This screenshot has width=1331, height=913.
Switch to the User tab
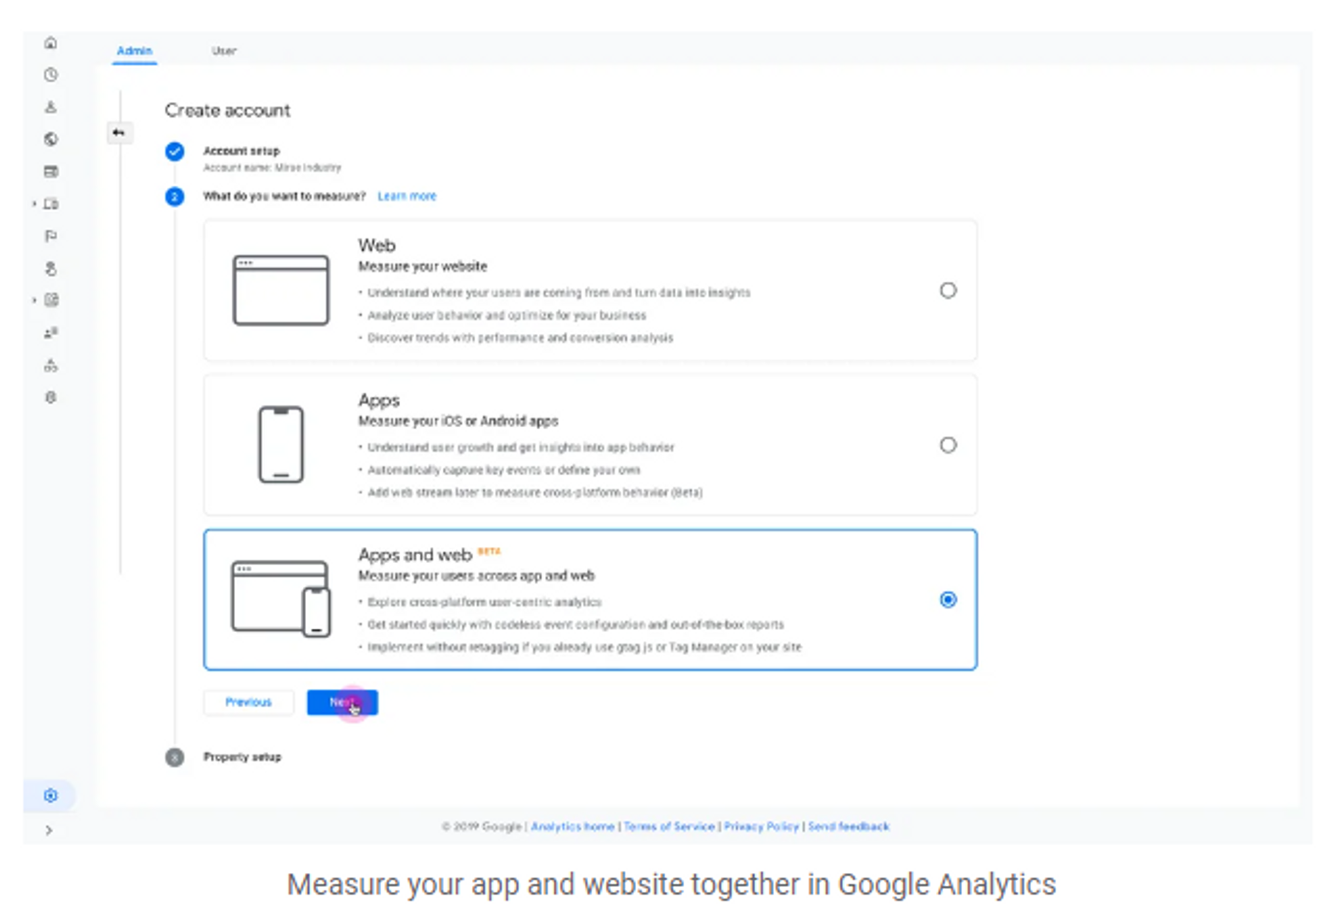coord(224,51)
